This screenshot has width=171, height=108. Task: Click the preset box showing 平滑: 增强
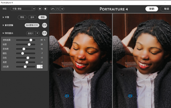click(x=21, y=9)
